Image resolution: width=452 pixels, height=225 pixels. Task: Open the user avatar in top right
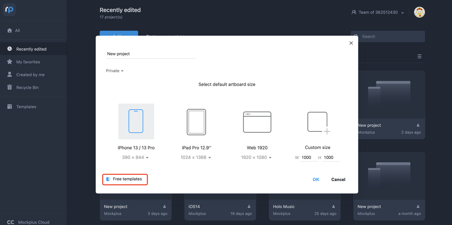point(419,12)
